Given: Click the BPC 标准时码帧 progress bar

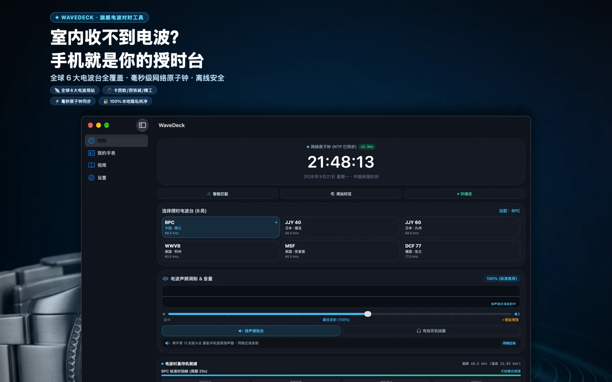Looking at the screenshot, I should (x=341, y=375).
